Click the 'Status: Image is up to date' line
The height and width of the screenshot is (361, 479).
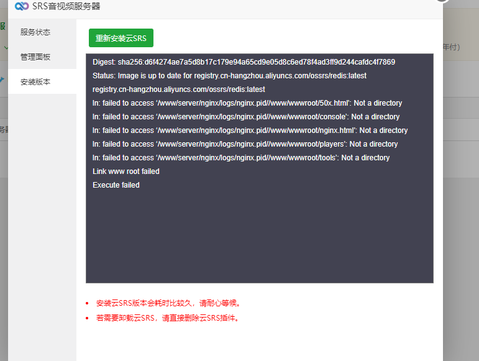[229, 76]
